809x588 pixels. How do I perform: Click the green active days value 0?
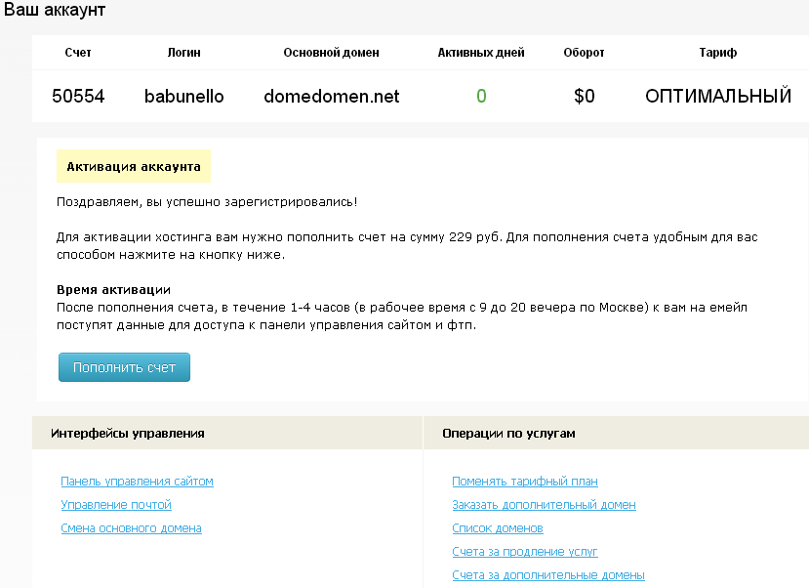pos(481,96)
